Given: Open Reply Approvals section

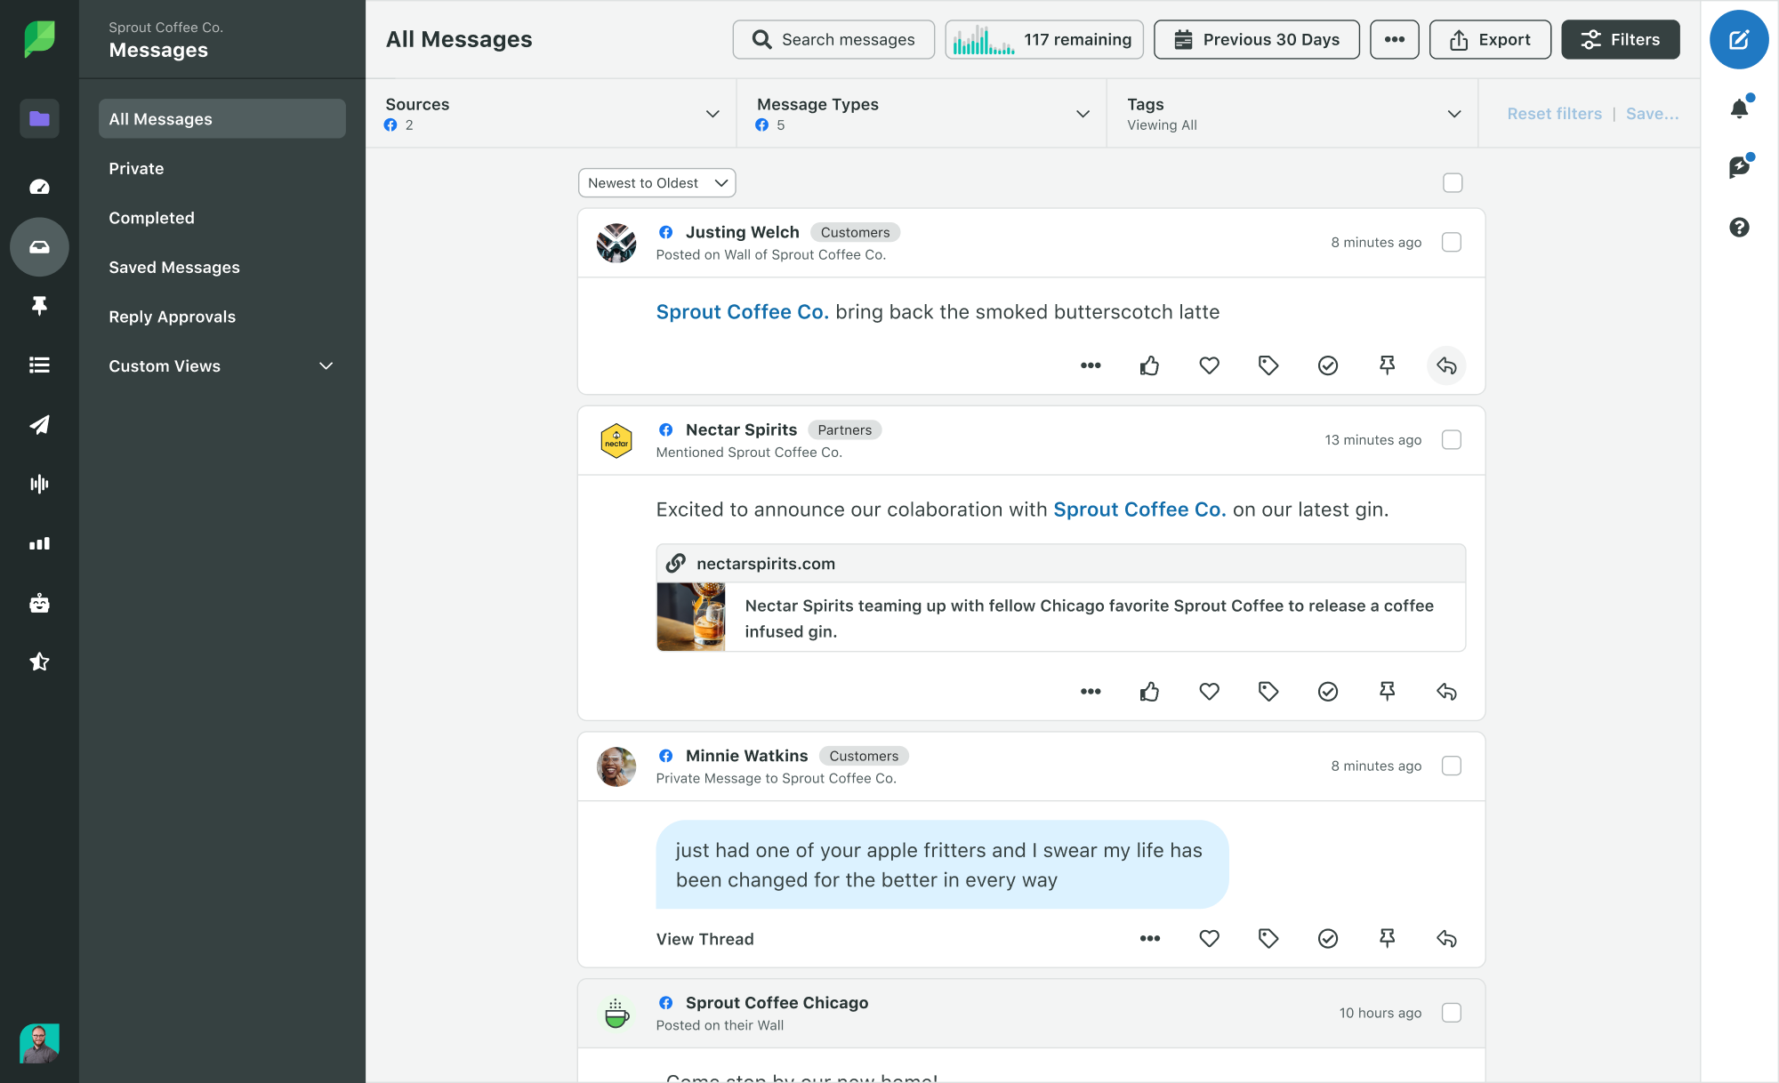Looking at the screenshot, I should [172, 317].
